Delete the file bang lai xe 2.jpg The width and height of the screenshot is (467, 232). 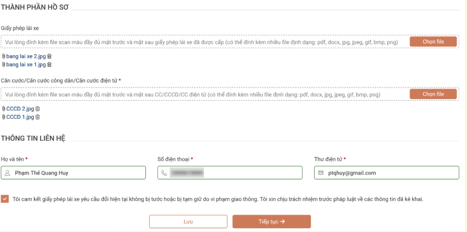(x=49, y=56)
